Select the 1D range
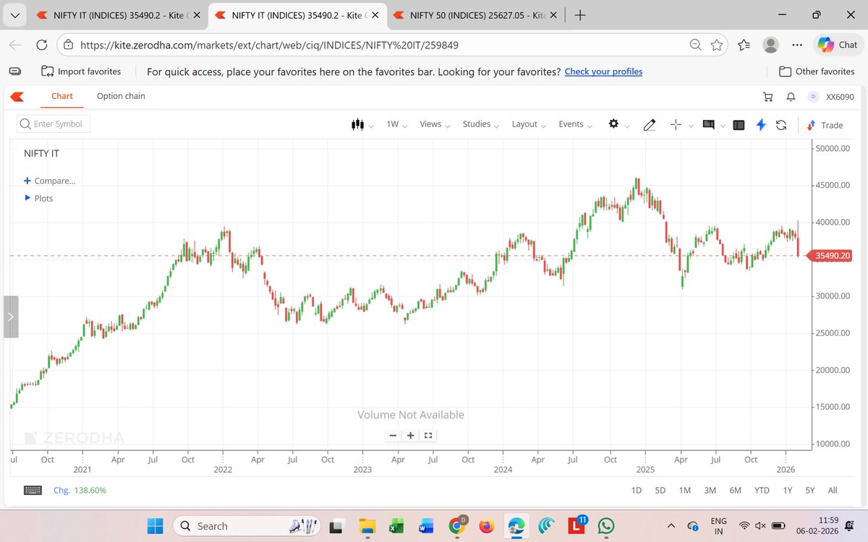This screenshot has width=868, height=542. coord(637,490)
